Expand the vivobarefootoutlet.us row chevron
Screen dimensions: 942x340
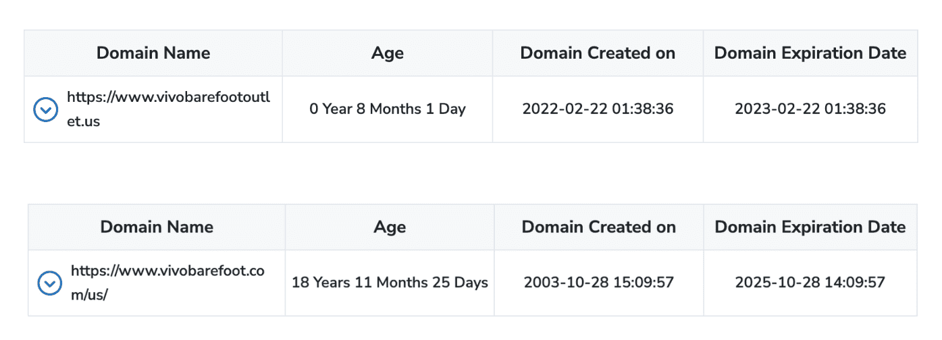(45, 109)
